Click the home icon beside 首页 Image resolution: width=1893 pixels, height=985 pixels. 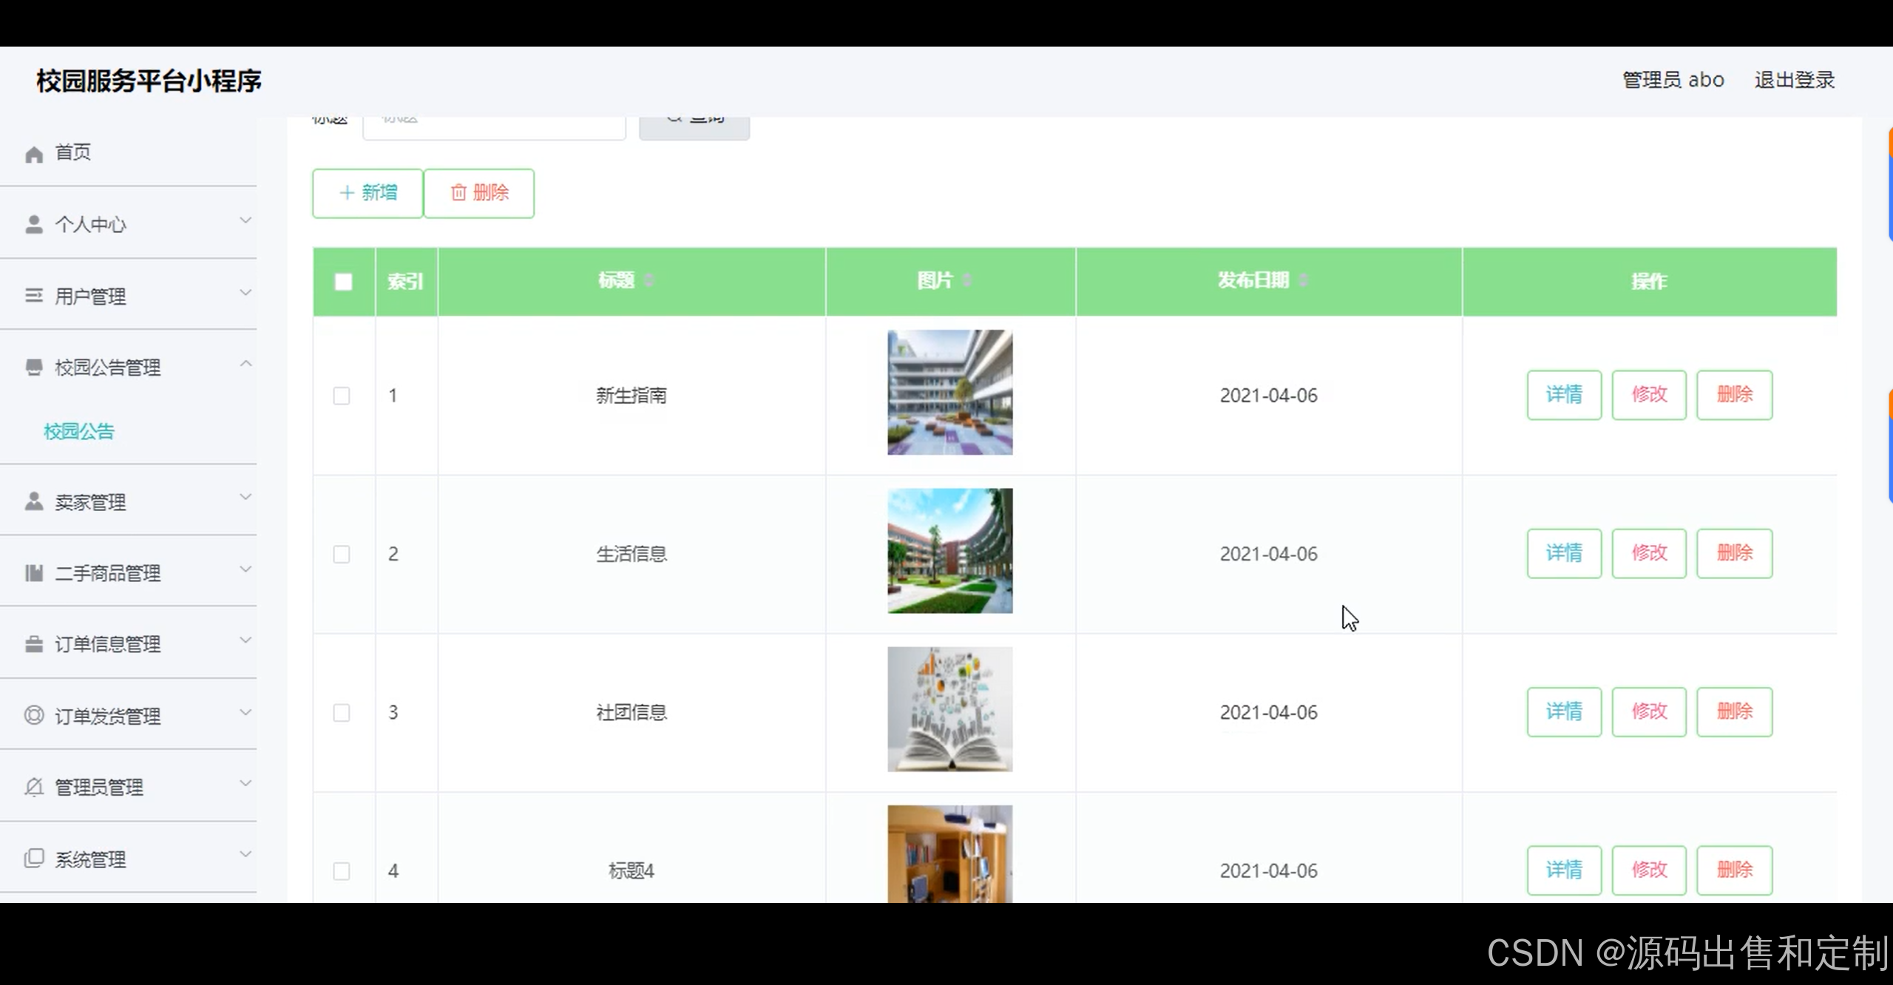point(34,154)
